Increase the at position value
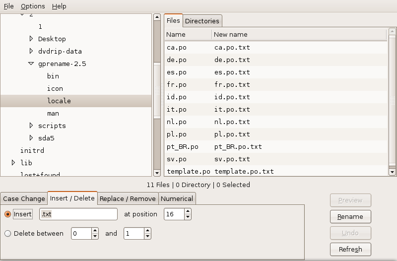Viewport: 397px width, 261px height. [x=188, y=211]
